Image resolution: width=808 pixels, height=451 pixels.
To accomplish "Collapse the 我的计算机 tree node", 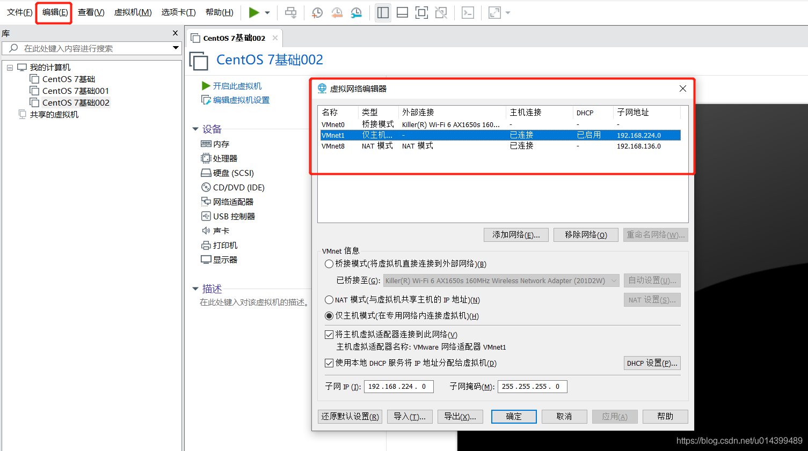I will (x=10, y=67).
